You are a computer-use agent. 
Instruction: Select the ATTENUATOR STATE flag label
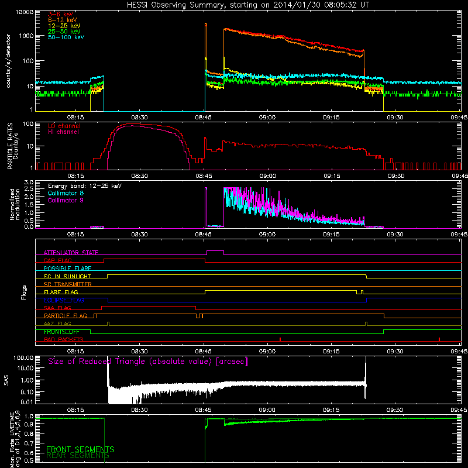[71, 253]
